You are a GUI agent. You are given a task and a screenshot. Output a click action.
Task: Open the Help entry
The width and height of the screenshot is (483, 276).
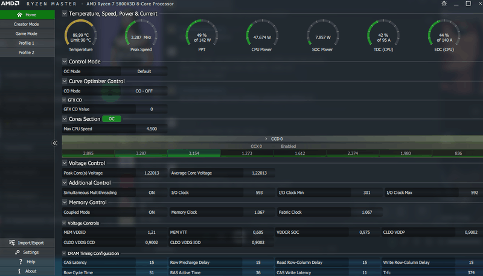click(x=27, y=262)
